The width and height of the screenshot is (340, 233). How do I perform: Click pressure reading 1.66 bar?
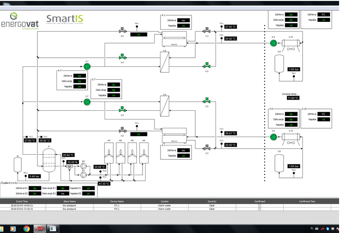coord(294,166)
